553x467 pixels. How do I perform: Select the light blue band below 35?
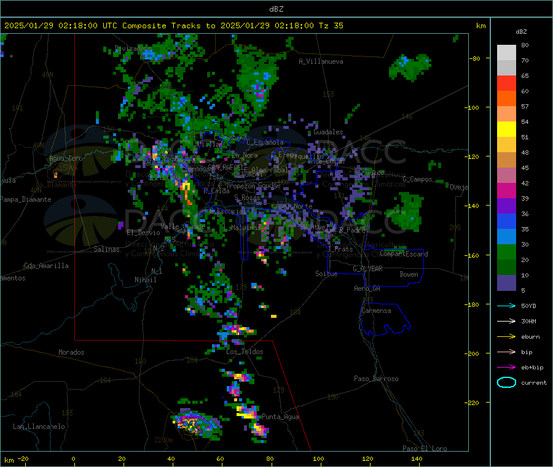(x=506, y=237)
